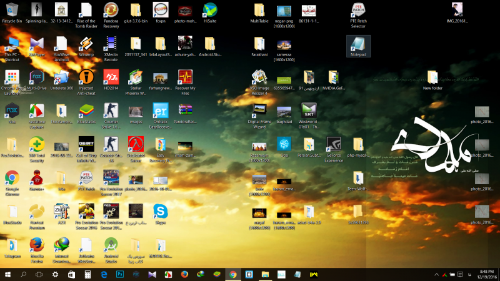Open the Winamp desktop shortcut

86,42
